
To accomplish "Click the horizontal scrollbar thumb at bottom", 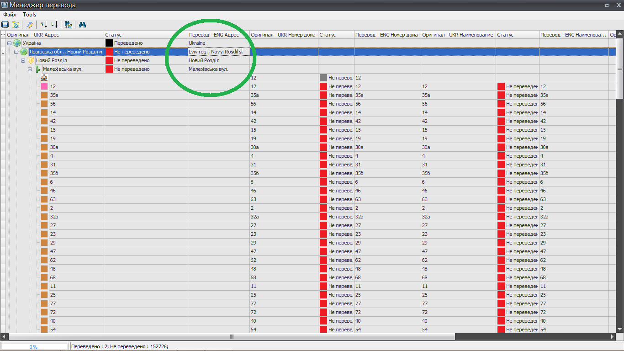I will (232, 337).
